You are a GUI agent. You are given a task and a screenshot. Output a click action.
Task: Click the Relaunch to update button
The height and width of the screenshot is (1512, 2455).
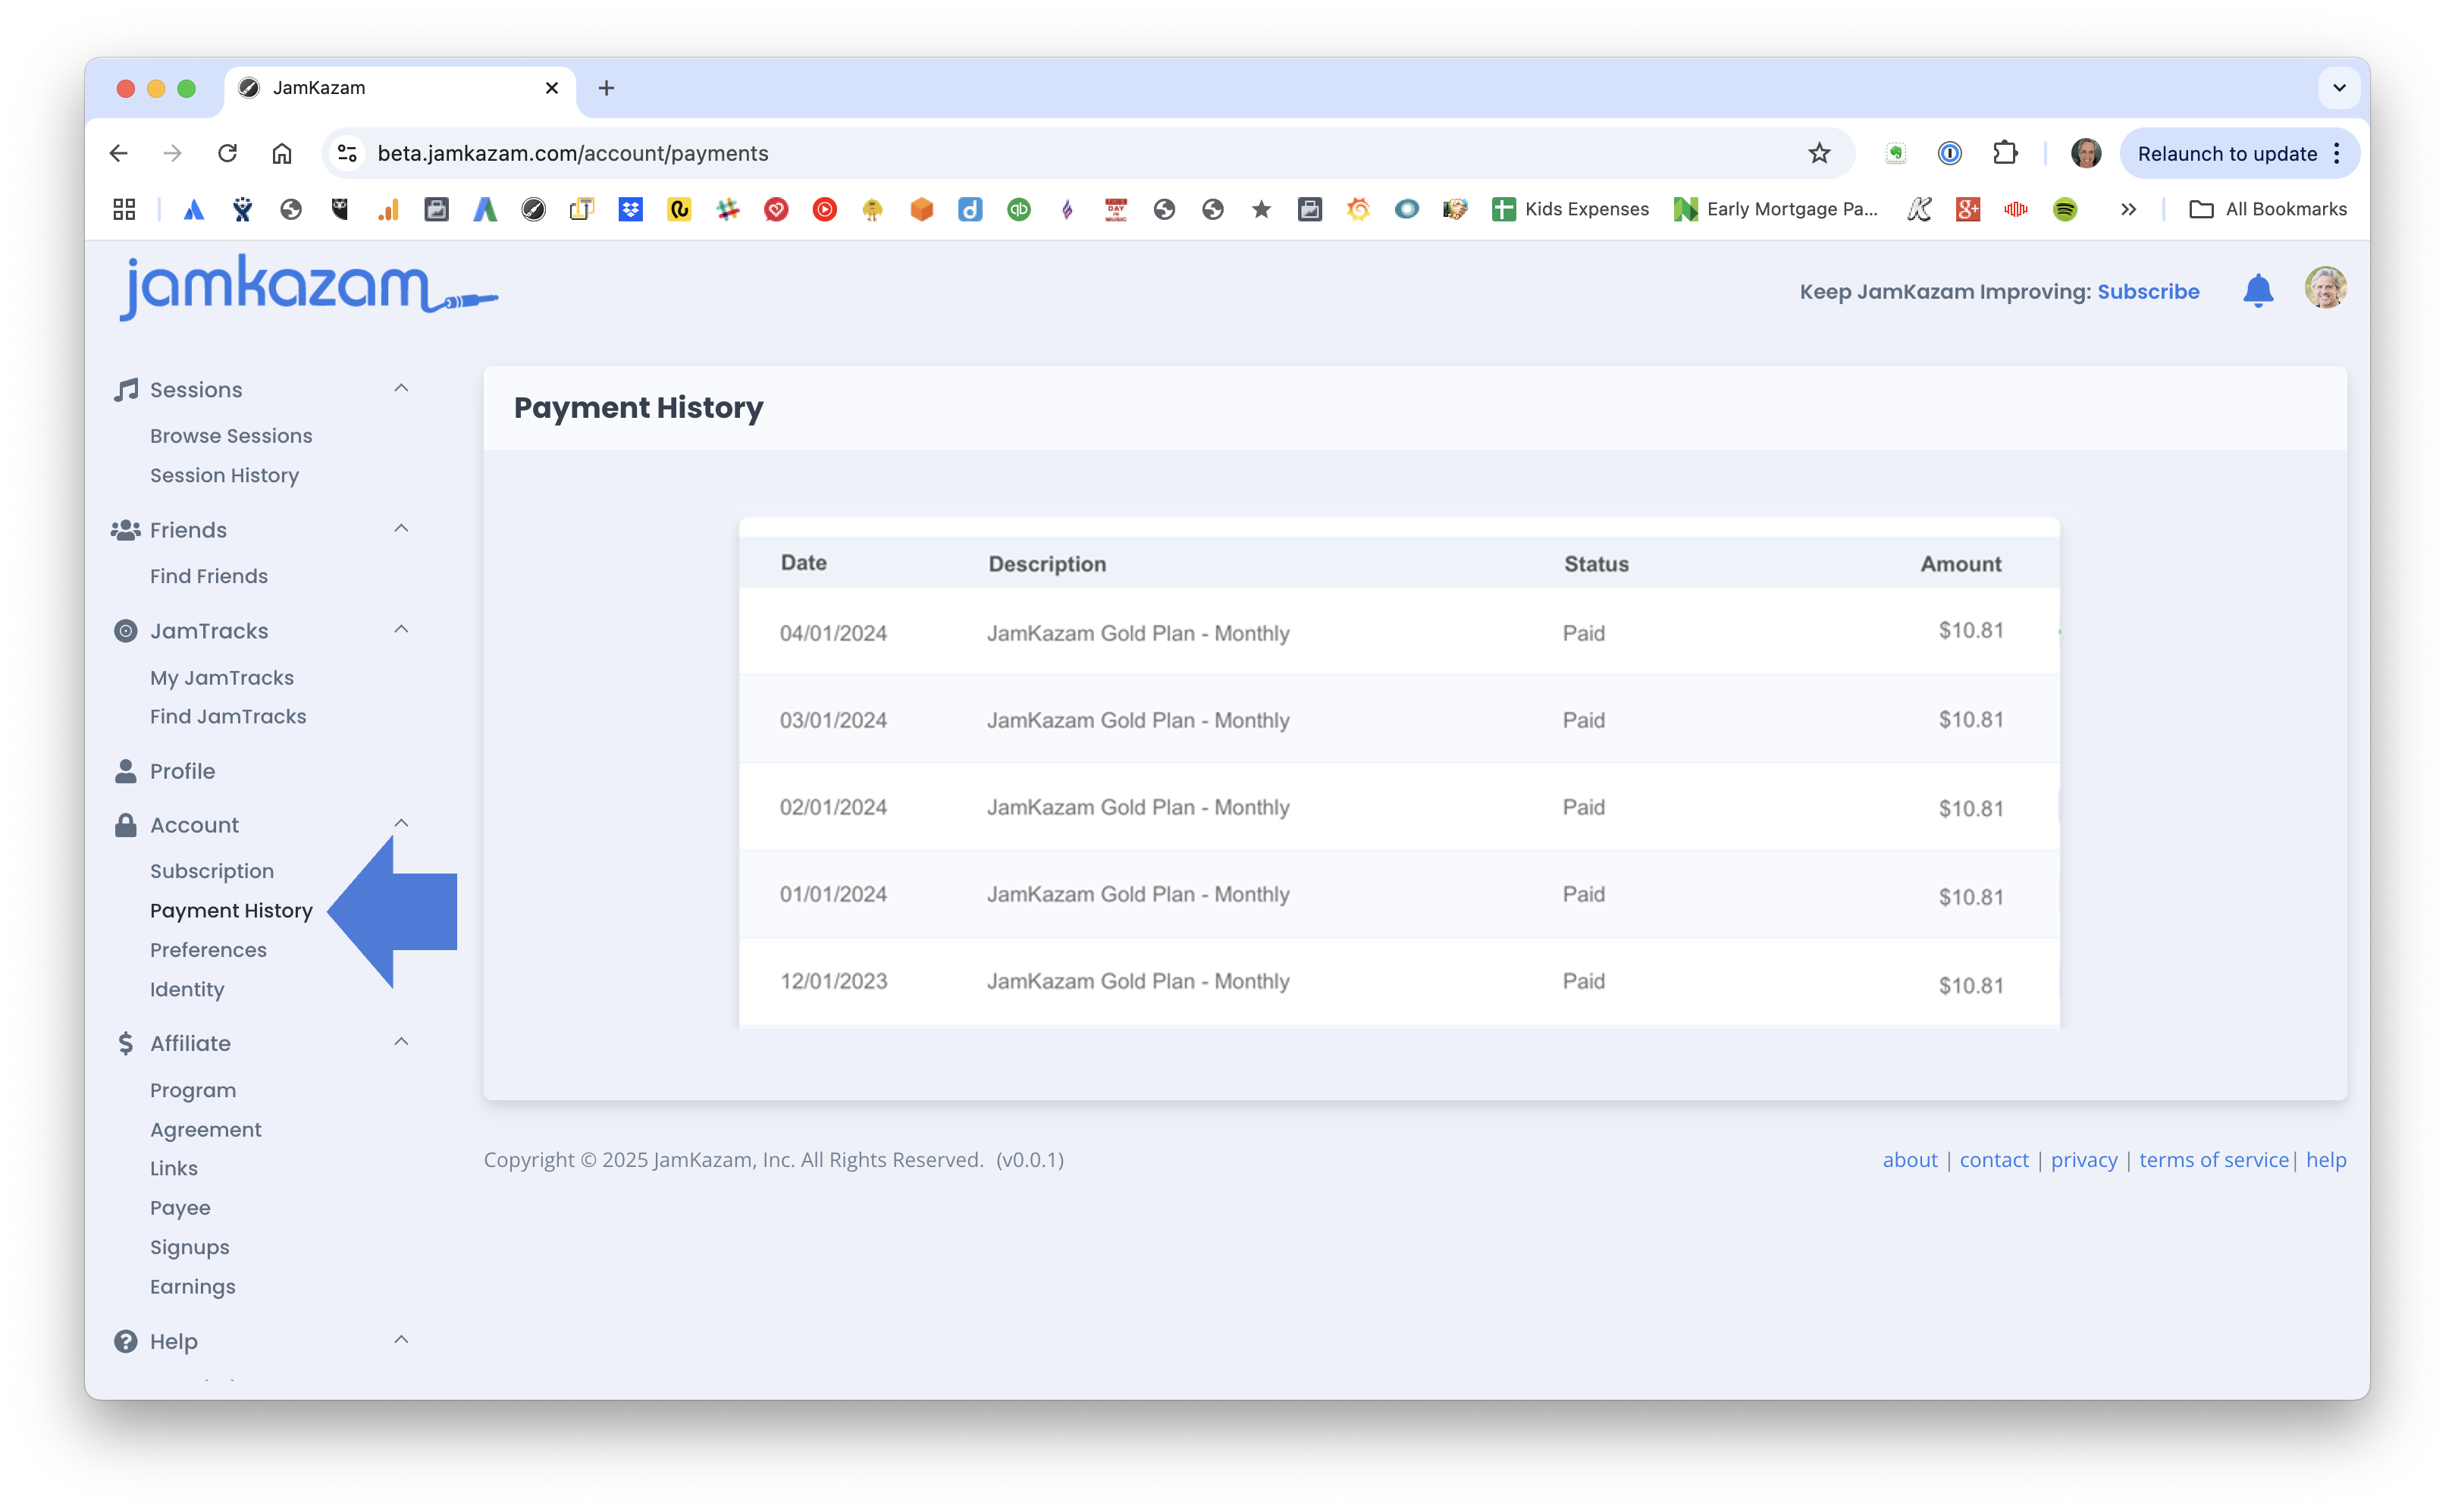coord(2226,153)
